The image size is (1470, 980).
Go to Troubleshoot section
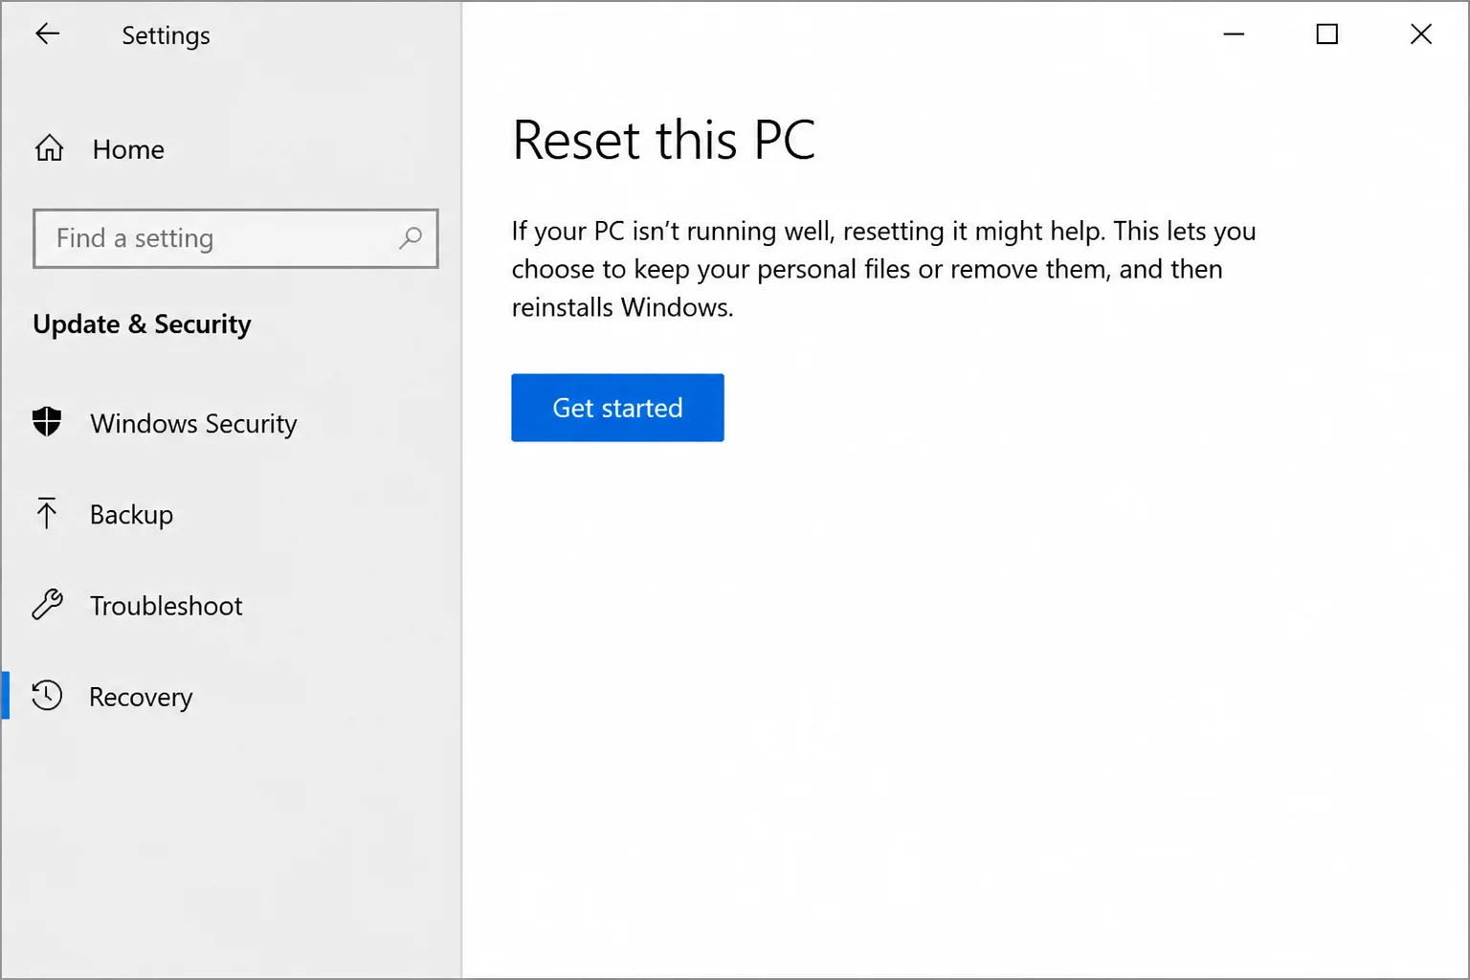click(166, 606)
